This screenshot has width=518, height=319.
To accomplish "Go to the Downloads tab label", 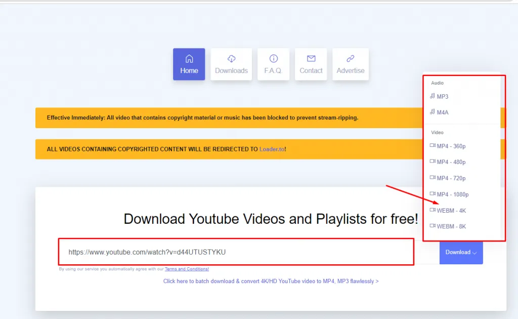I will [231, 70].
